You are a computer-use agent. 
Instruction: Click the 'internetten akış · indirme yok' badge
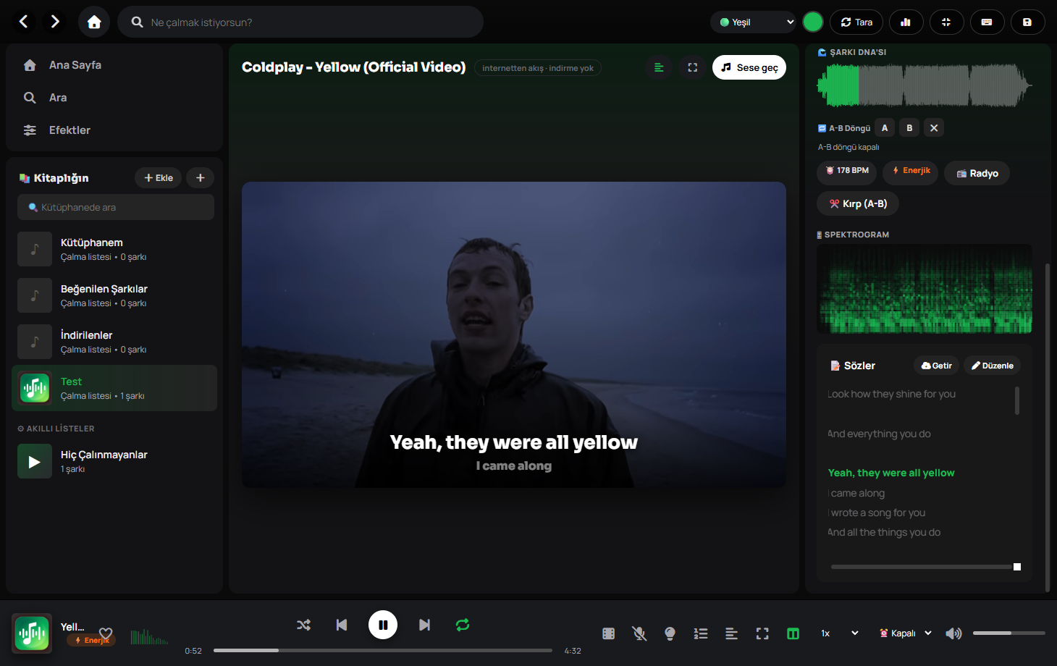click(x=538, y=68)
